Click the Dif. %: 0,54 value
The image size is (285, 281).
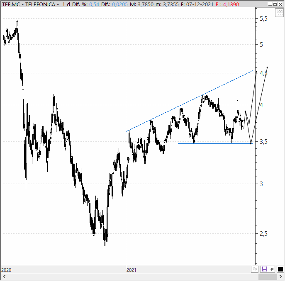pyautogui.click(x=85, y=5)
